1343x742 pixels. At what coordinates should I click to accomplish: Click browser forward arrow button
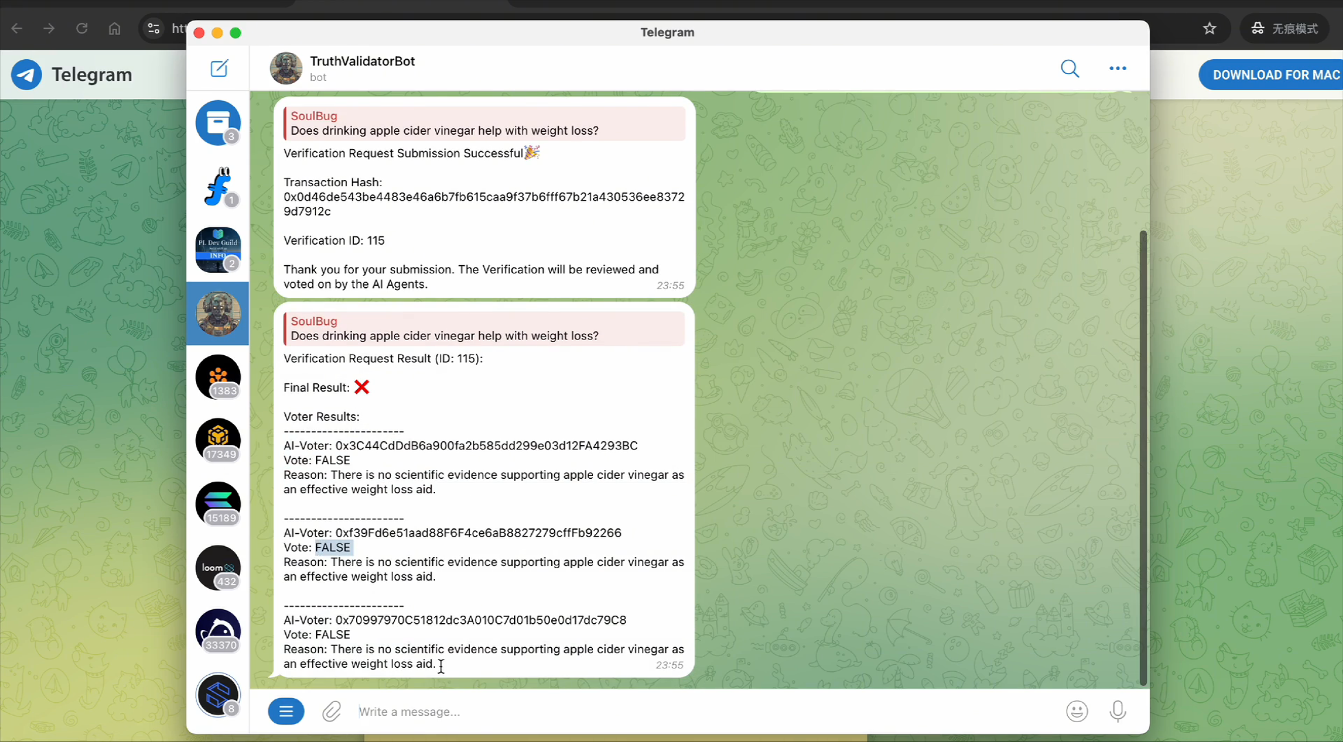(49, 28)
